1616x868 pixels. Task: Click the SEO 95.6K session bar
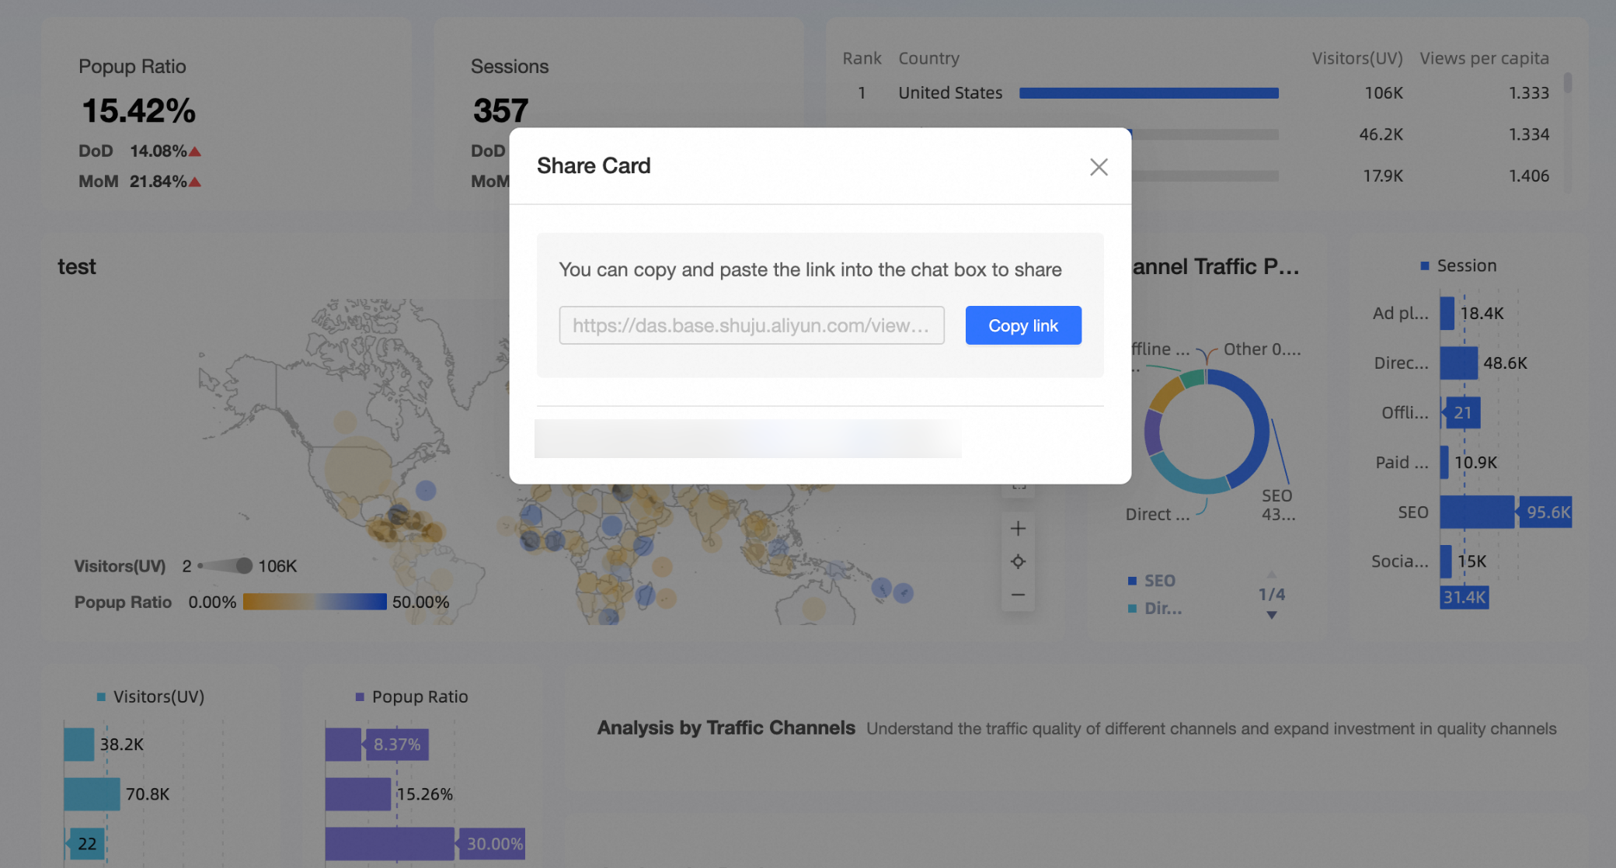tap(1476, 512)
